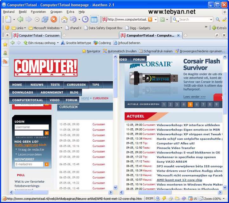Open the Favorieten menu
229x203 pixels.
click(x=38, y=12)
